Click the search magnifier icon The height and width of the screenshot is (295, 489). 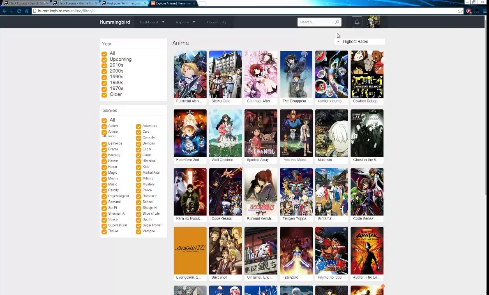[x=337, y=22]
